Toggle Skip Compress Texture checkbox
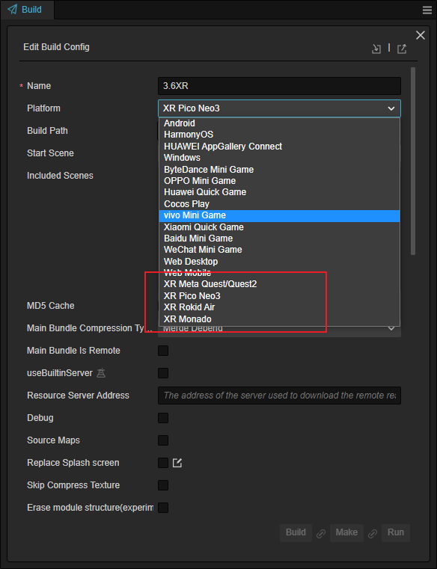The image size is (437, 569). click(163, 485)
